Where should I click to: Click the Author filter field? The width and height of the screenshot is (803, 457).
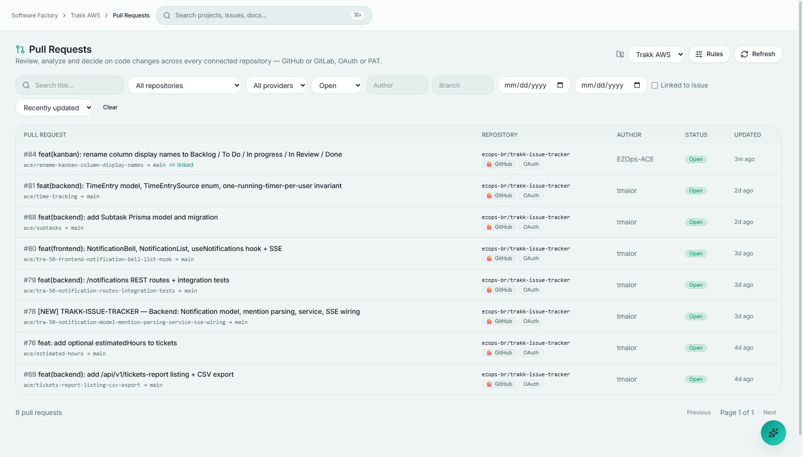tap(397, 85)
